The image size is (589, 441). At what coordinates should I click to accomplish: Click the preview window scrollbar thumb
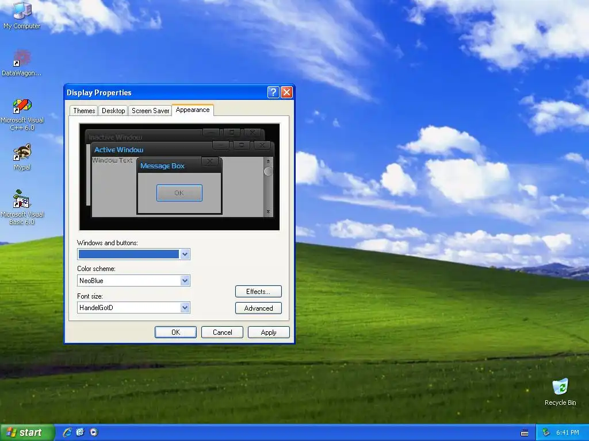[268, 171]
